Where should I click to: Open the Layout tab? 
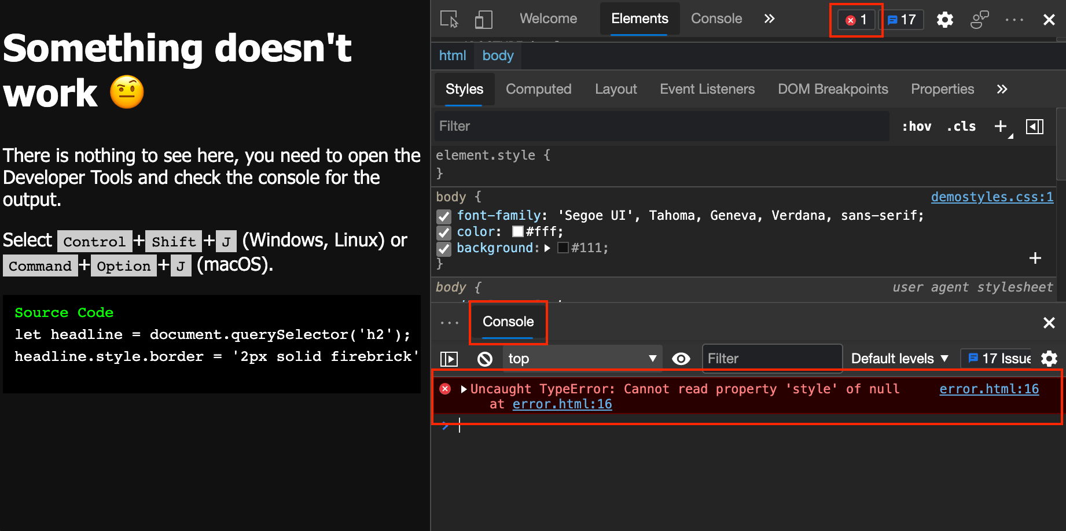[x=616, y=89]
